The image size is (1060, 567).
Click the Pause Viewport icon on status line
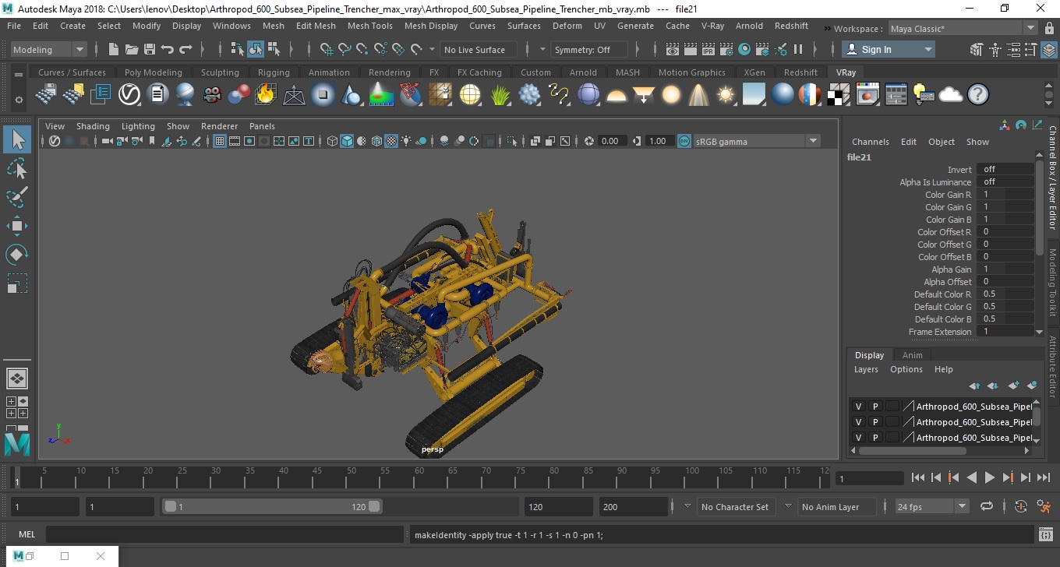tap(798, 49)
